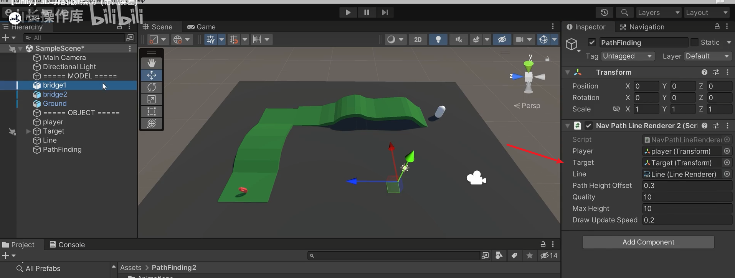Collapse Nav Path Line Renderer component
Viewport: 735px width, 278px height.
pyautogui.click(x=568, y=126)
